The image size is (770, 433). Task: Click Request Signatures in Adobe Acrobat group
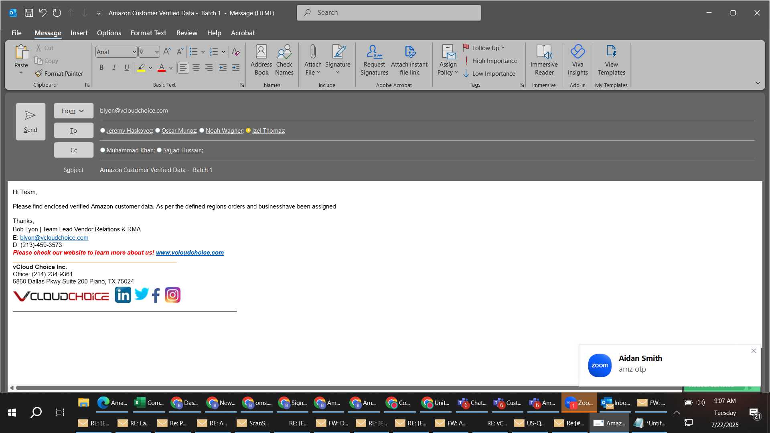[374, 60]
